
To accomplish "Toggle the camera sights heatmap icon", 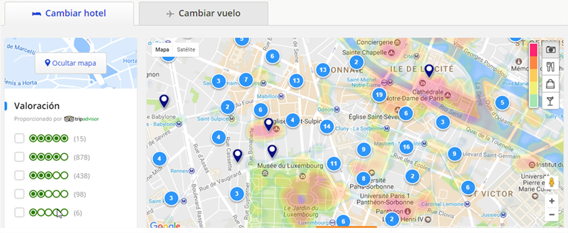I will 551,50.
